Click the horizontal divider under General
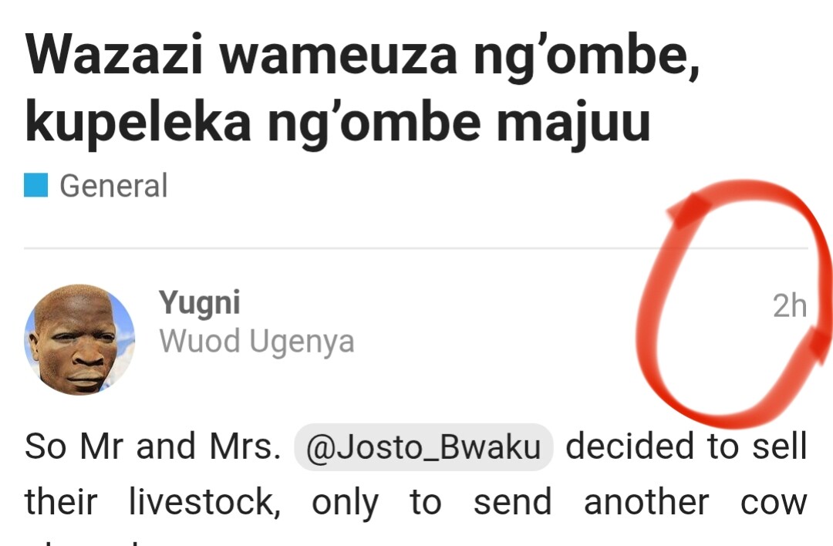The width and height of the screenshot is (833, 546). (x=416, y=248)
